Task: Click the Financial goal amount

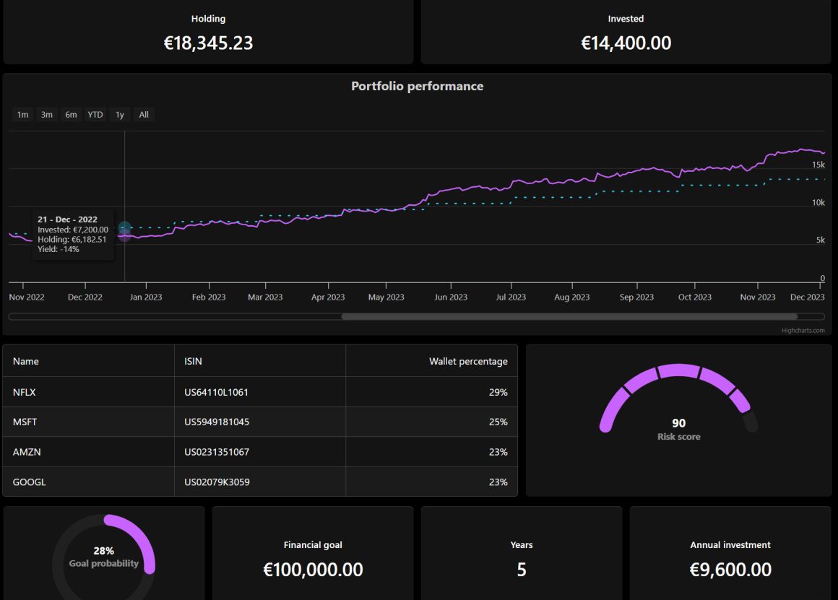Action: click(313, 570)
